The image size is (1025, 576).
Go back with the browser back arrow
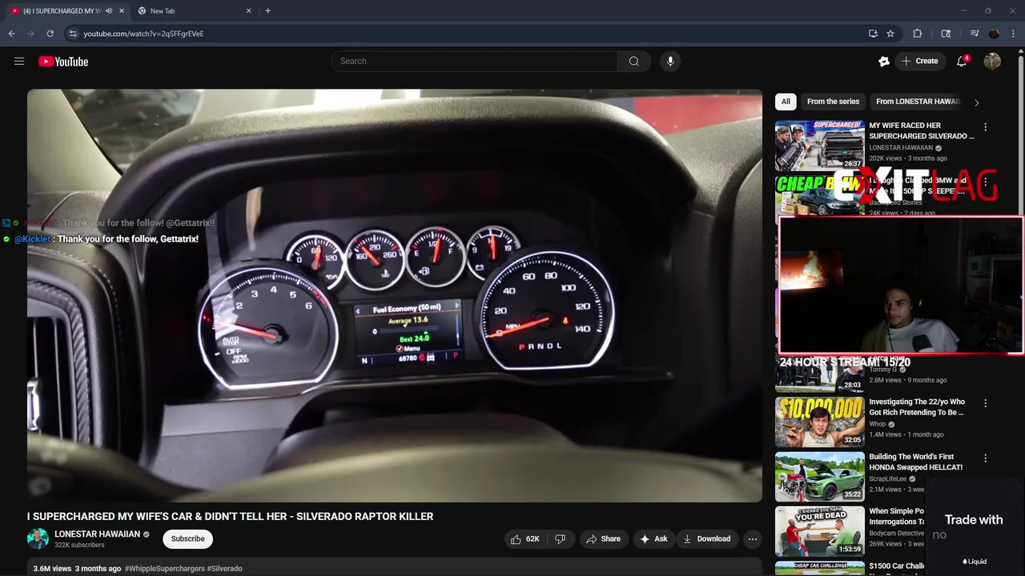coord(12,34)
